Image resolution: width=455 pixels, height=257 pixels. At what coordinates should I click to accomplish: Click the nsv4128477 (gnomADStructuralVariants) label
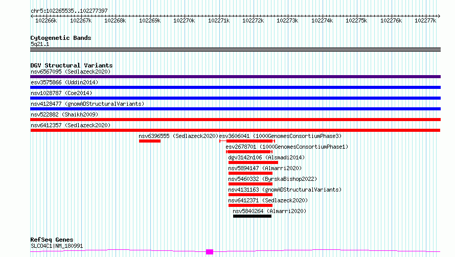pyautogui.click(x=87, y=104)
